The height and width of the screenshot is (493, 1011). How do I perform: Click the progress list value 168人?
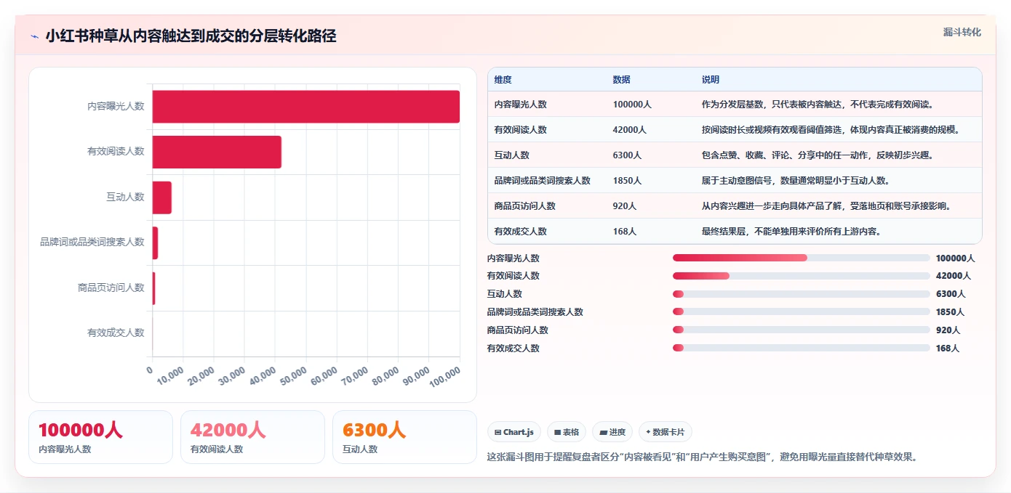click(x=948, y=349)
